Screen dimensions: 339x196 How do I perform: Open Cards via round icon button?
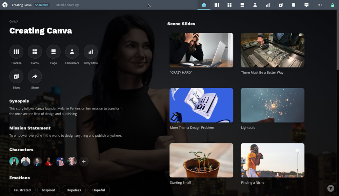35,52
